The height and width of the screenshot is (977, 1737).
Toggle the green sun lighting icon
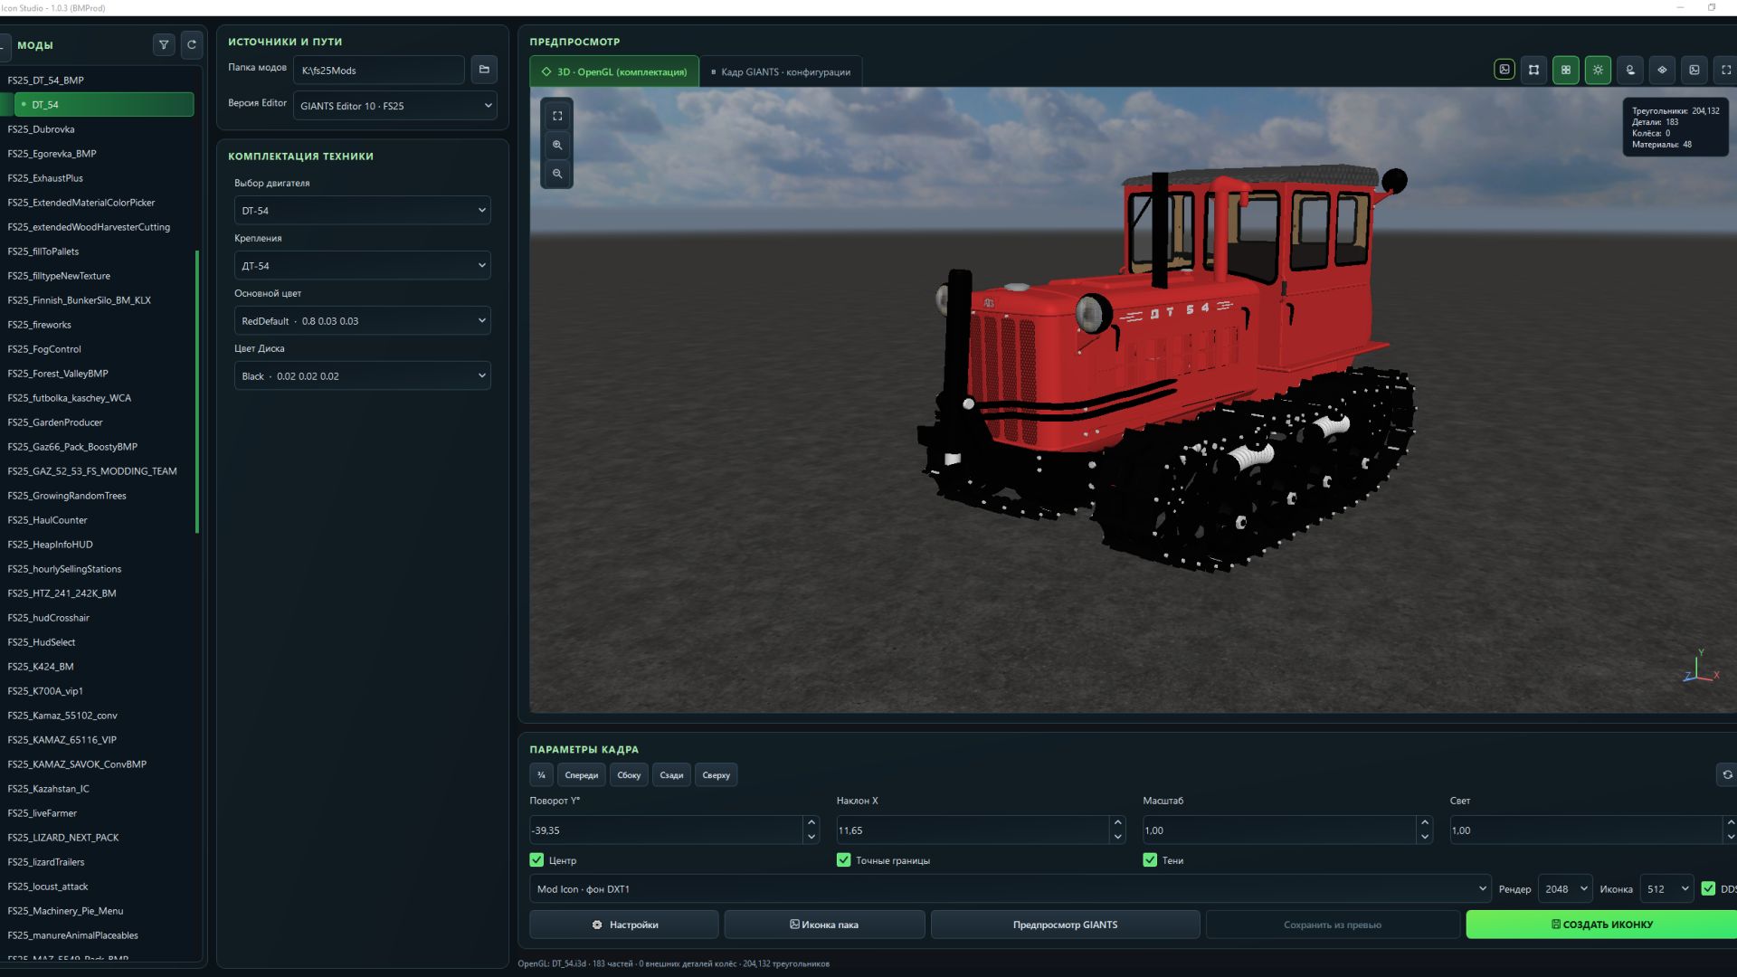click(1598, 70)
